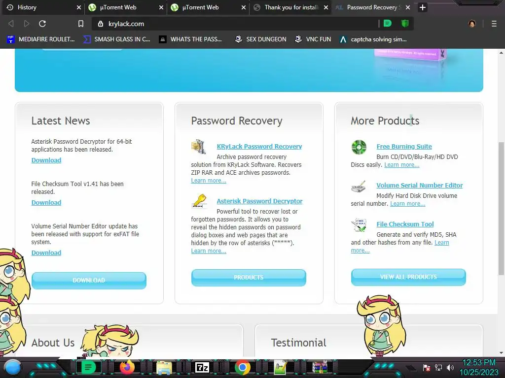505x378 pixels.
Task: Close the Thank you for installing tab
Action: pos(326,7)
